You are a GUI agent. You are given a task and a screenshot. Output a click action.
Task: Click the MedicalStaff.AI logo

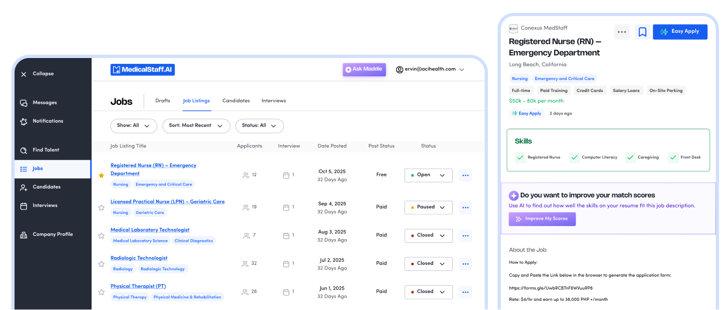[143, 70]
